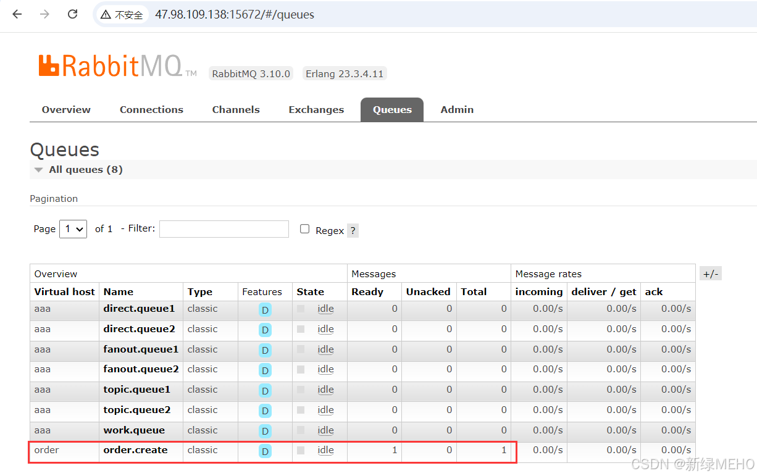Sort the table by Name column
This screenshot has width=757, height=476.
pyautogui.click(x=118, y=292)
